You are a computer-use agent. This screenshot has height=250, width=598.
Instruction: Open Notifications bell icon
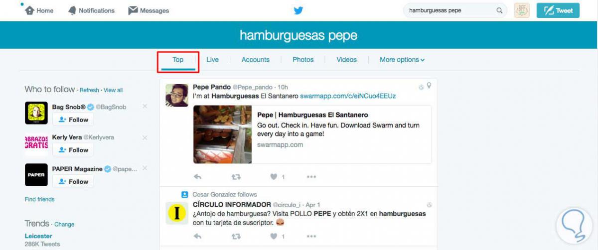pyautogui.click(x=72, y=10)
